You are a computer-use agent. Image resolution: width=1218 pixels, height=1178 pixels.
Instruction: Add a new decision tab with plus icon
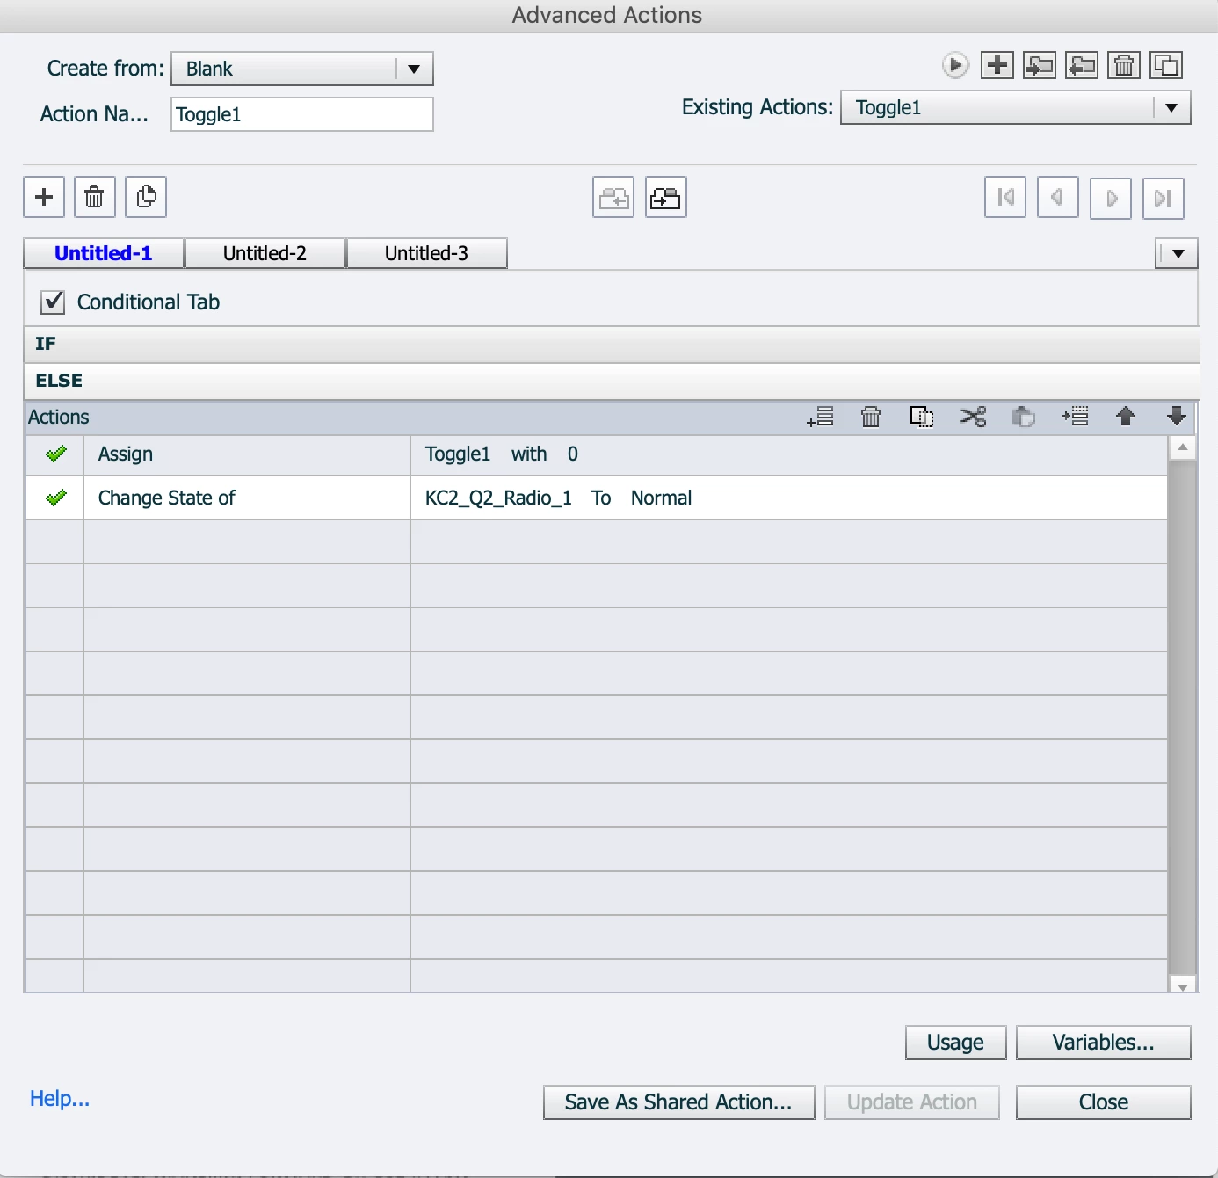pyautogui.click(x=44, y=197)
